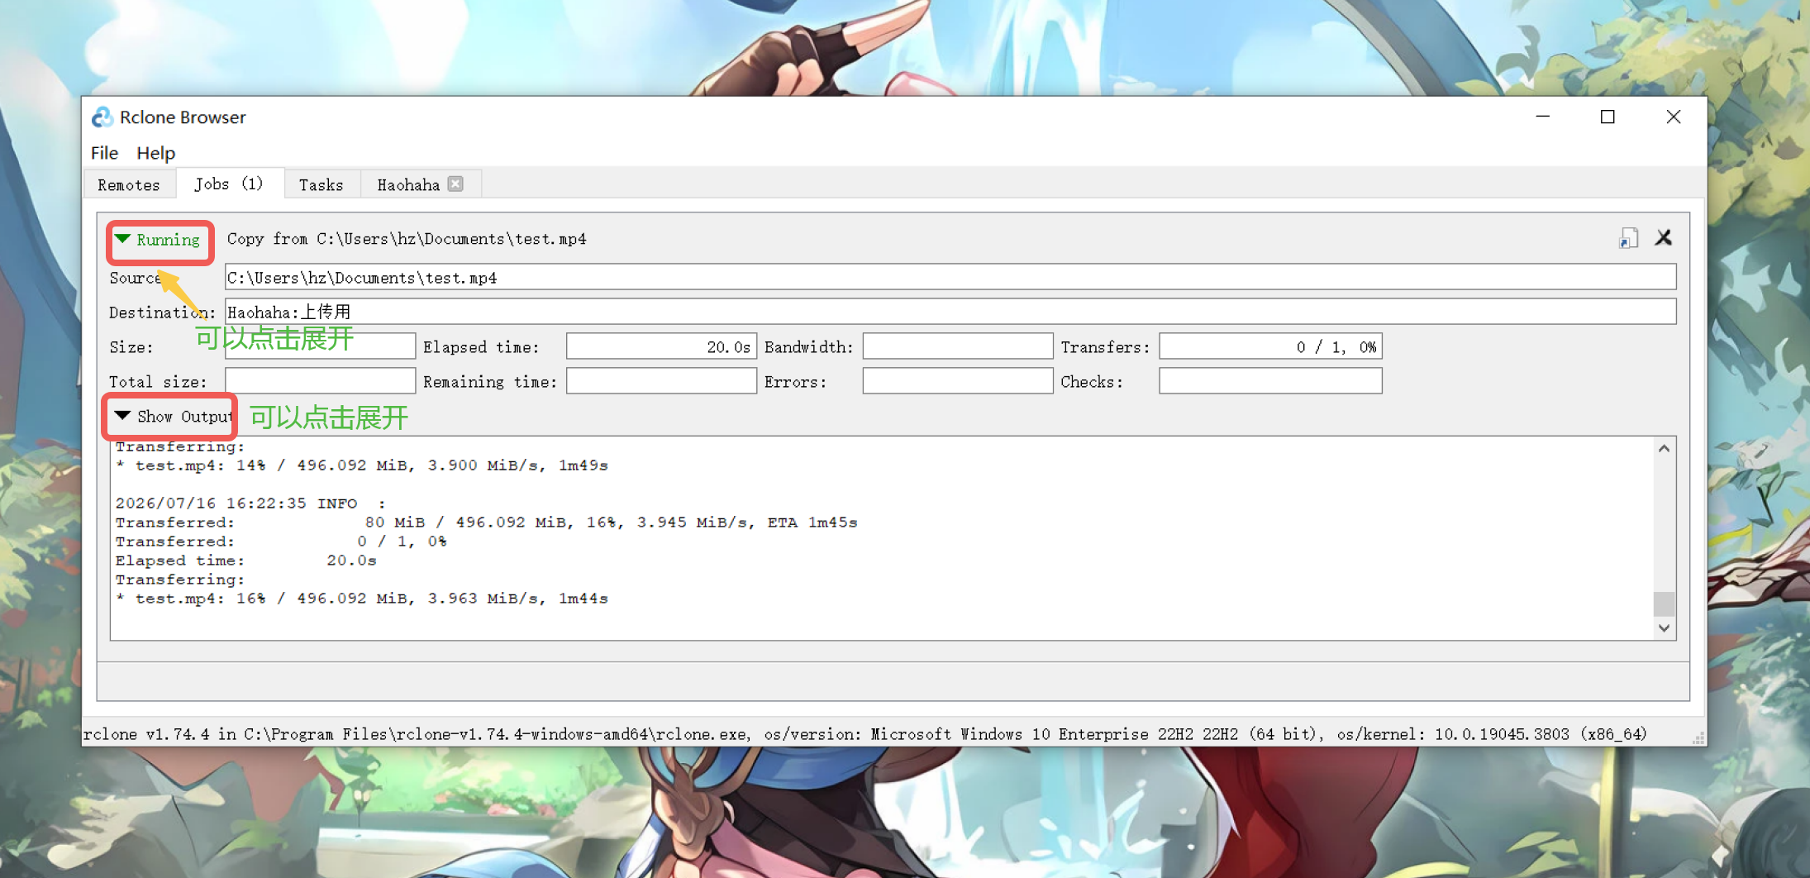Select the Jobs (1) tab

point(229,184)
